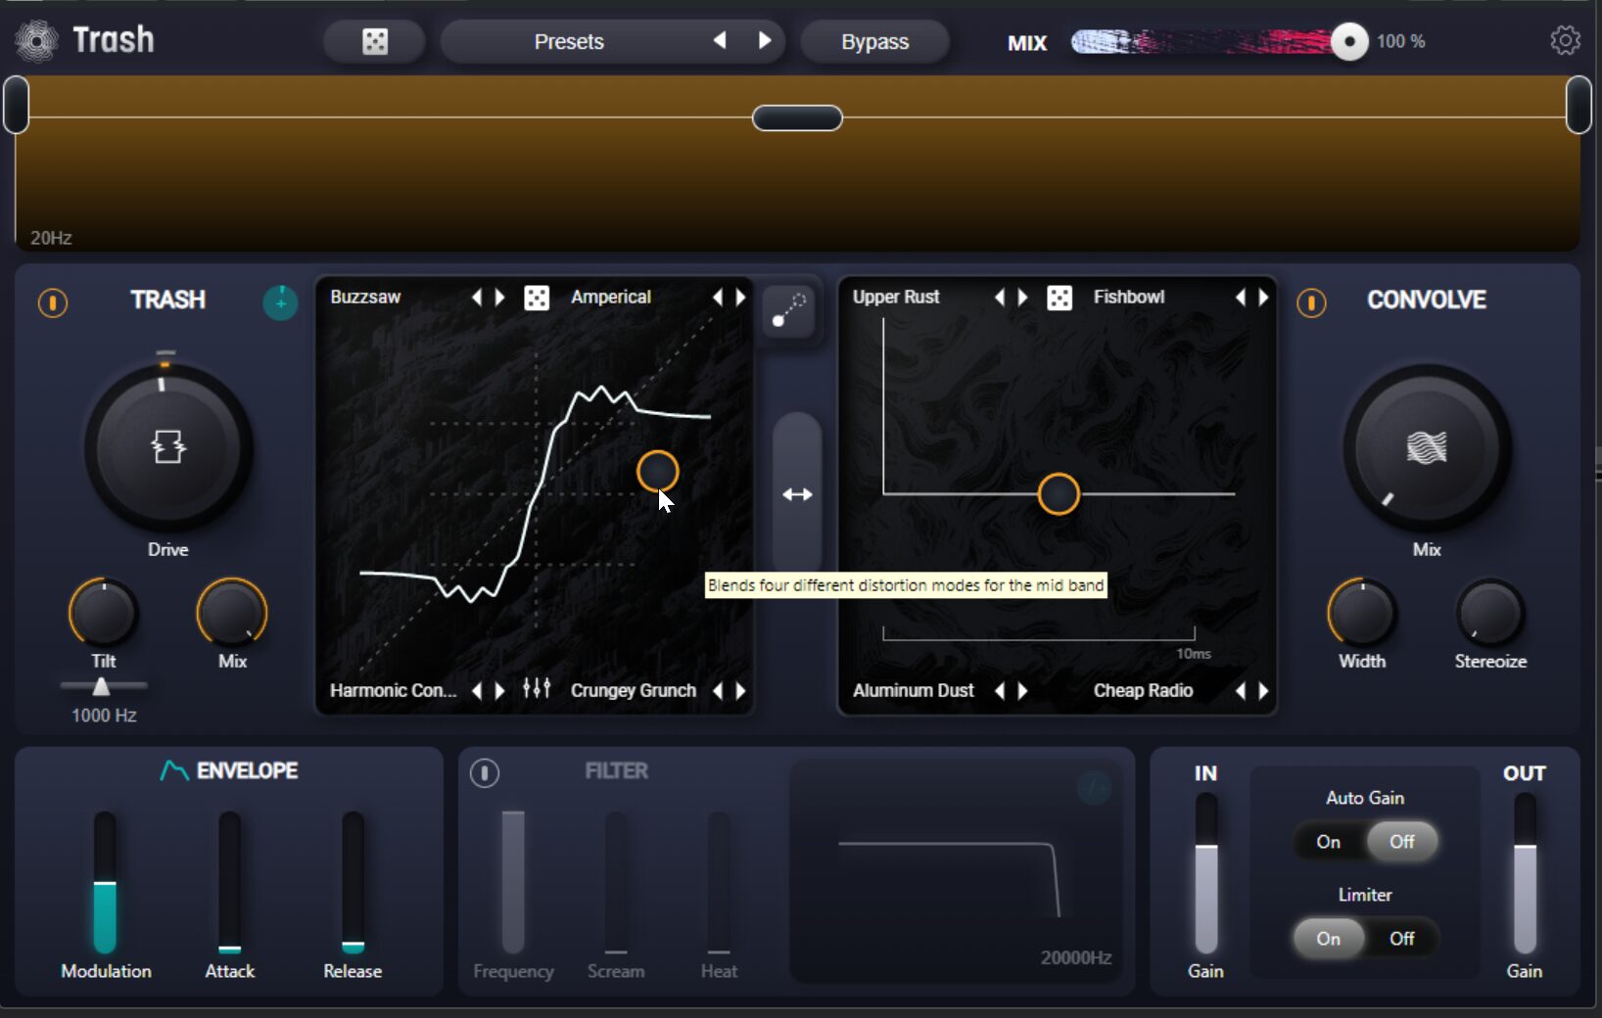Screen dimensions: 1602x1018
Task: Click the Tilt knob
Action: click(103, 613)
